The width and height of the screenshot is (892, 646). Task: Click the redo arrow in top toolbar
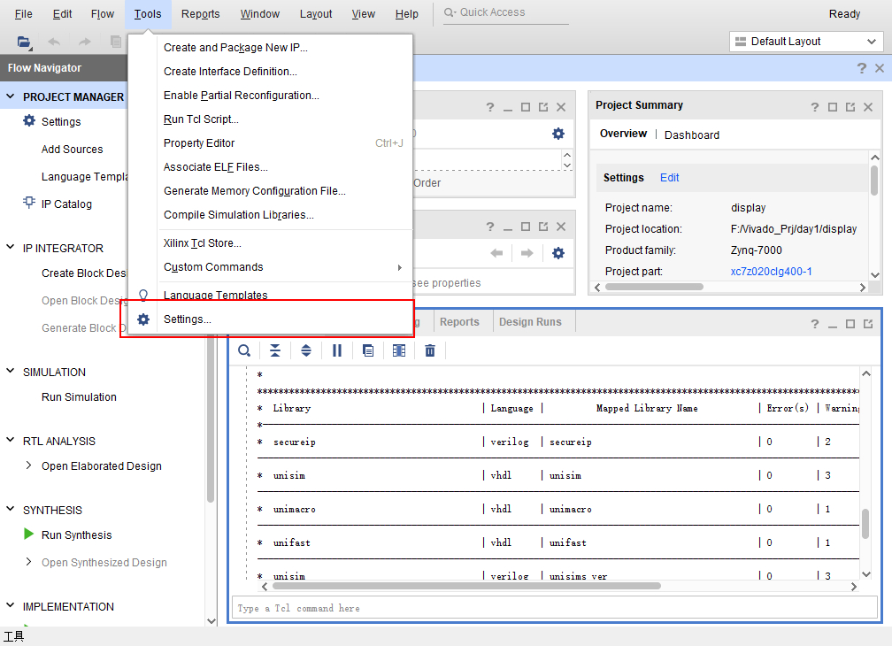coord(85,42)
